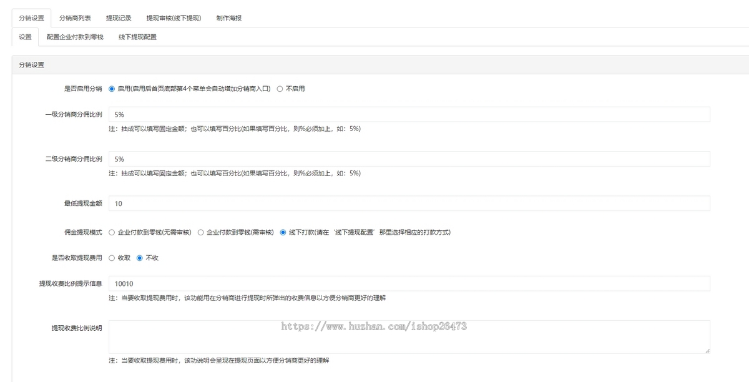The height and width of the screenshot is (382, 749).
Task: Choose the 不启用 radio option
Action: [280, 89]
